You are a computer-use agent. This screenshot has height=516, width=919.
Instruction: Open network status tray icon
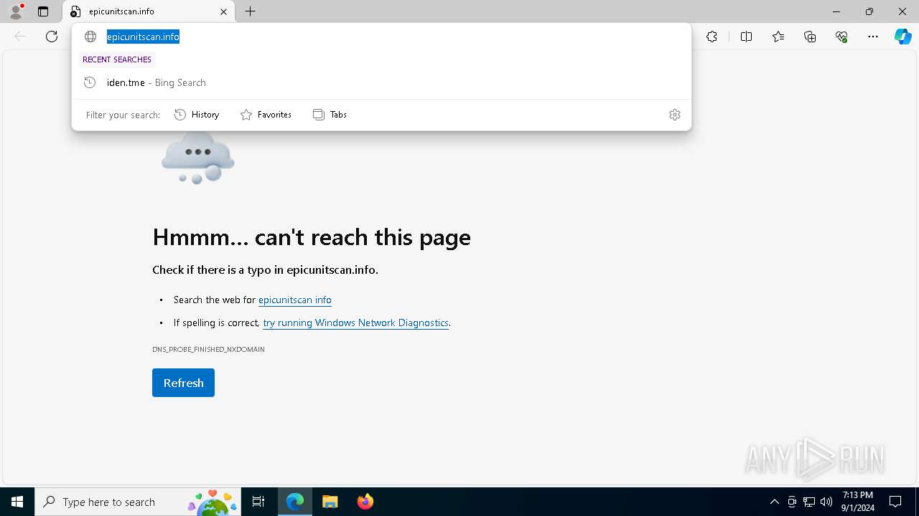809,502
